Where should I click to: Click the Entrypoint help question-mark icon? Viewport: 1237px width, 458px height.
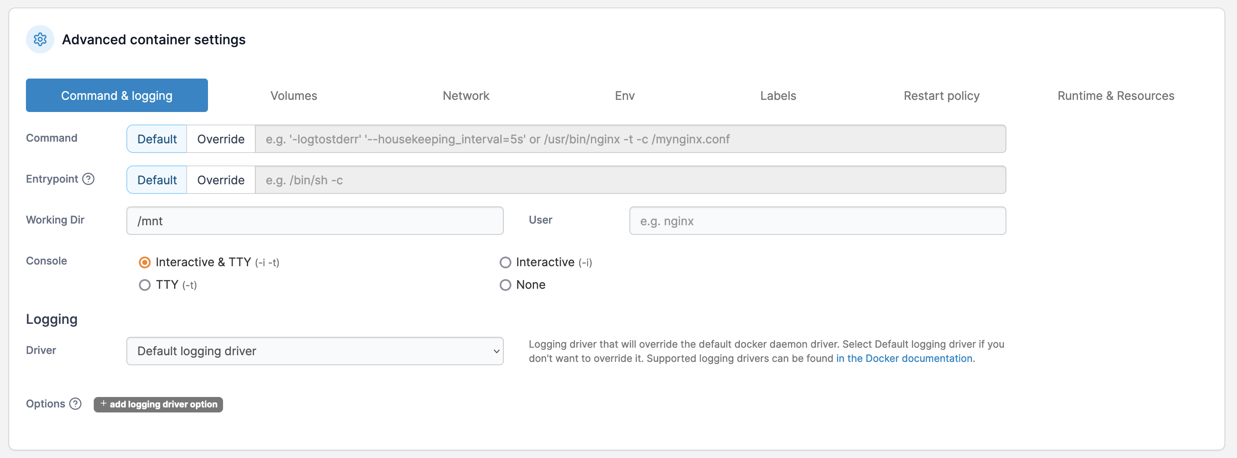coord(88,179)
